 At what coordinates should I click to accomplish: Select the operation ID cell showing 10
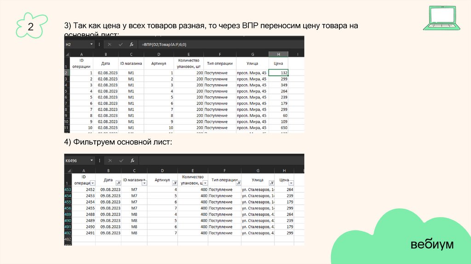81,128
